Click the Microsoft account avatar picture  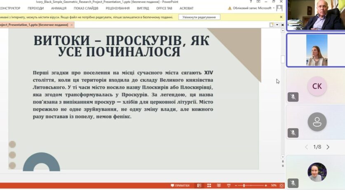coord(279,8)
